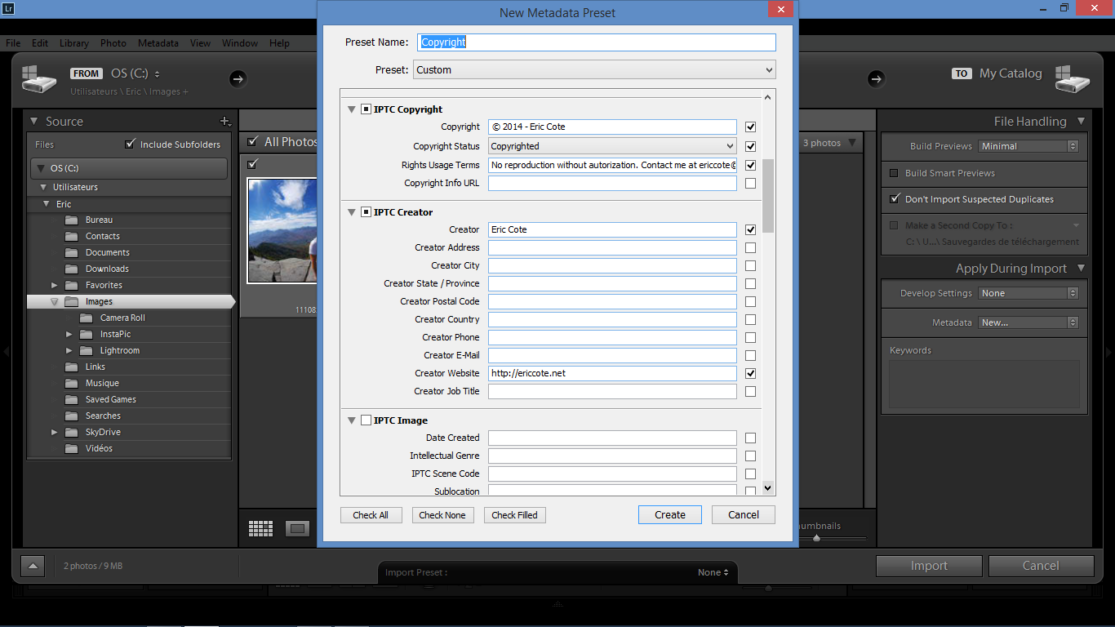The image size is (1115, 627).
Task: Open the Preset dropdown showing Custom
Action: click(594, 70)
